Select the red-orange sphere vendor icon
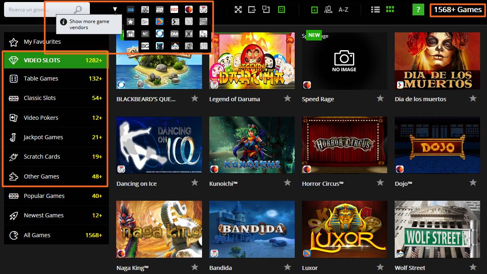487x274 pixels. click(x=189, y=9)
